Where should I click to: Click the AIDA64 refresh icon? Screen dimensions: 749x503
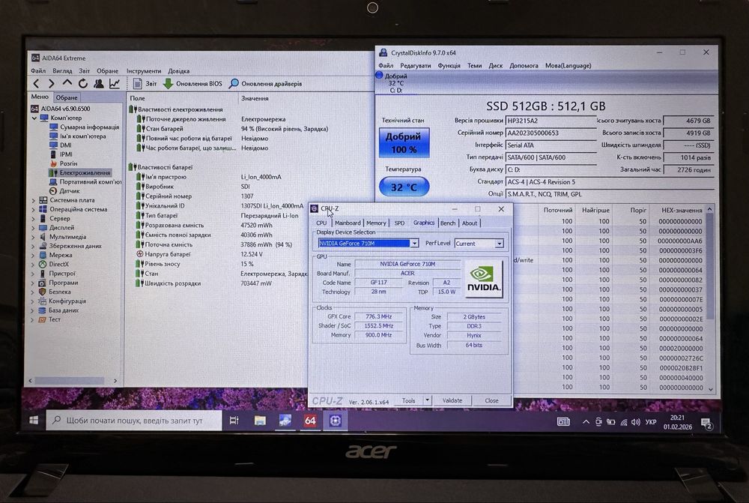coord(82,84)
